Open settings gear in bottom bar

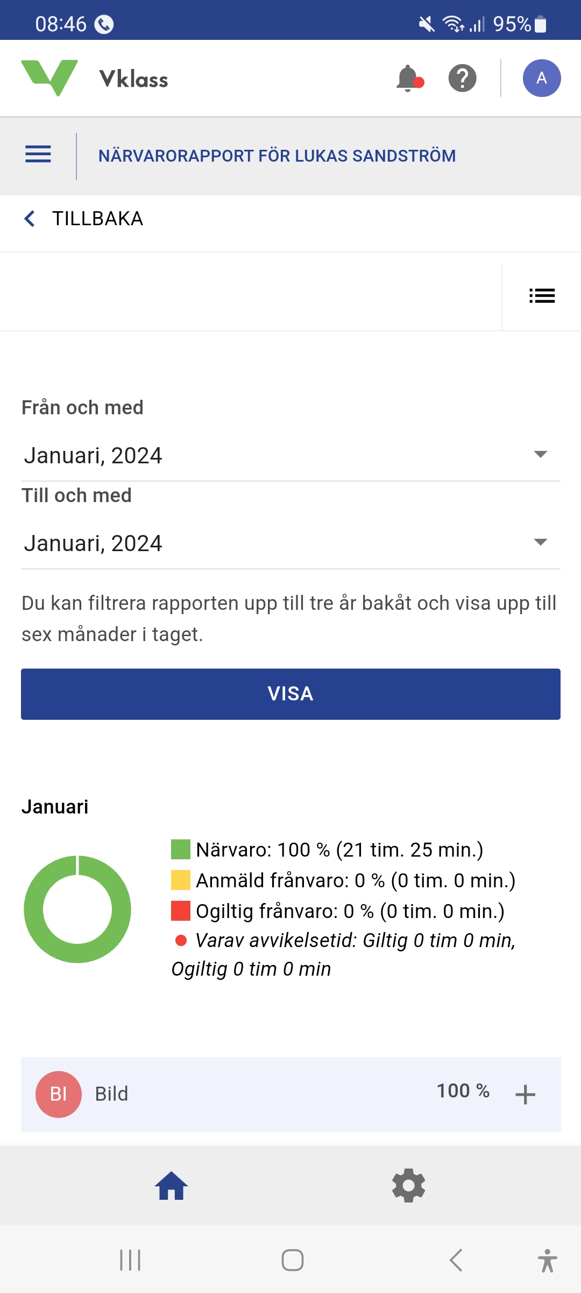click(408, 1186)
